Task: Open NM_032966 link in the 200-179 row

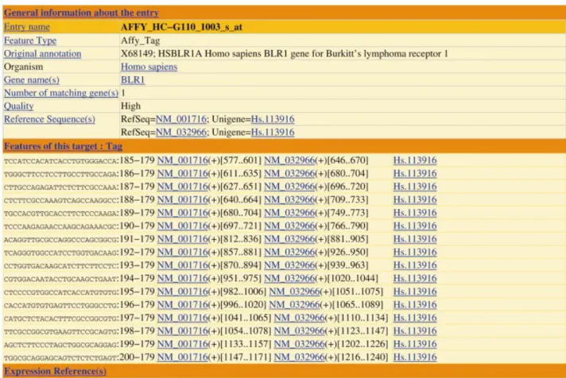Action: (x=300, y=357)
